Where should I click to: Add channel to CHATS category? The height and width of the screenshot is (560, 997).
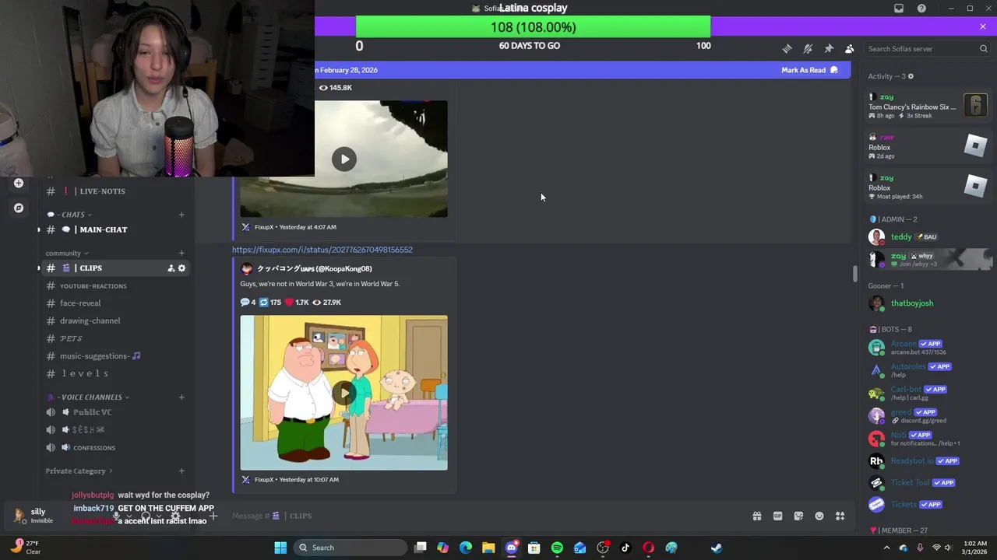click(x=181, y=215)
